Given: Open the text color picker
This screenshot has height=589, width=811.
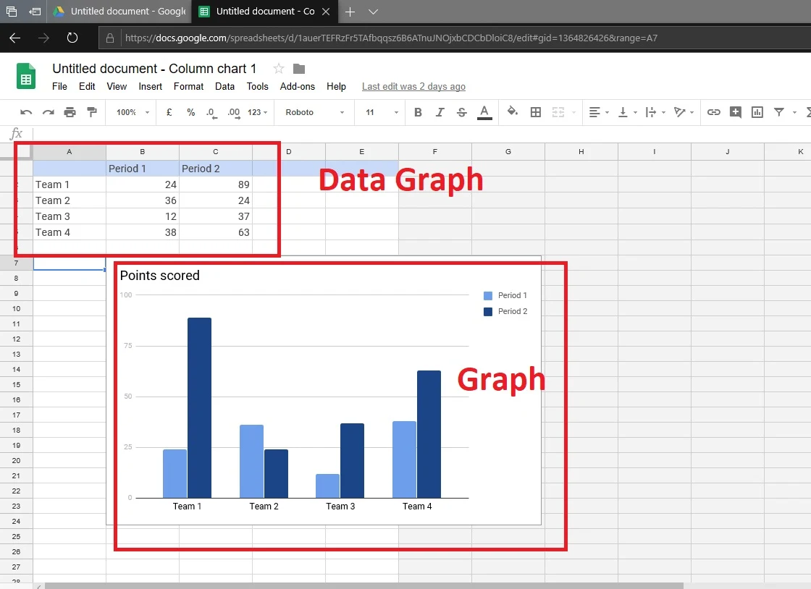Looking at the screenshot, I should [485, 112].
